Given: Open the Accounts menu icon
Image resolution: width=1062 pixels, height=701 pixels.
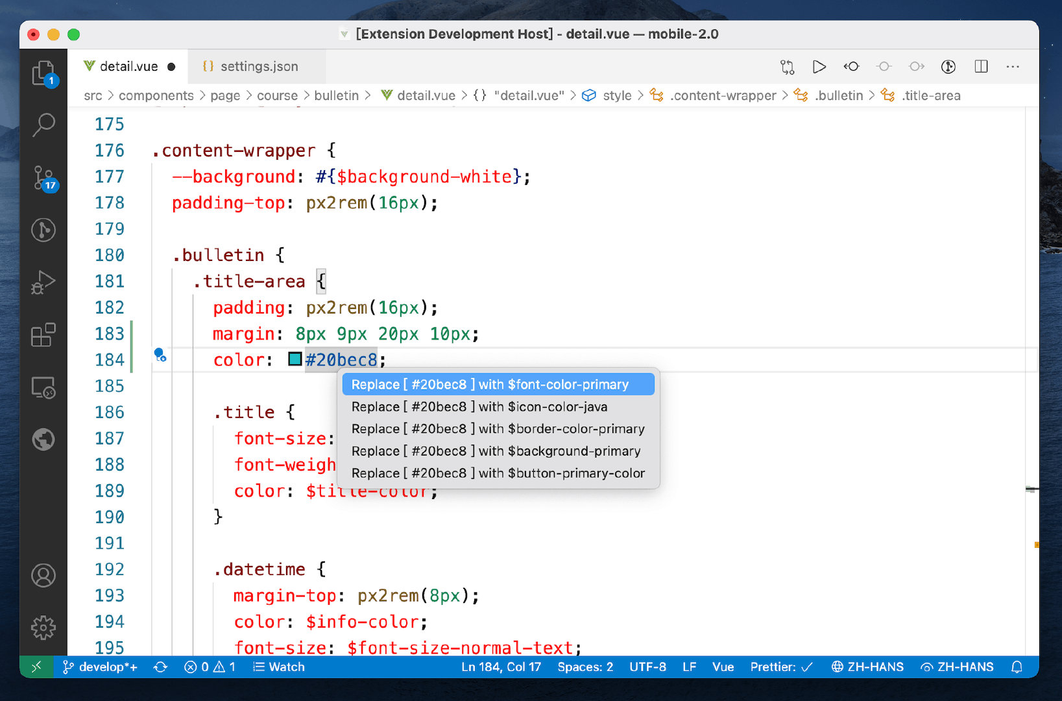Looking at the screenshot, I should [43, 576].
